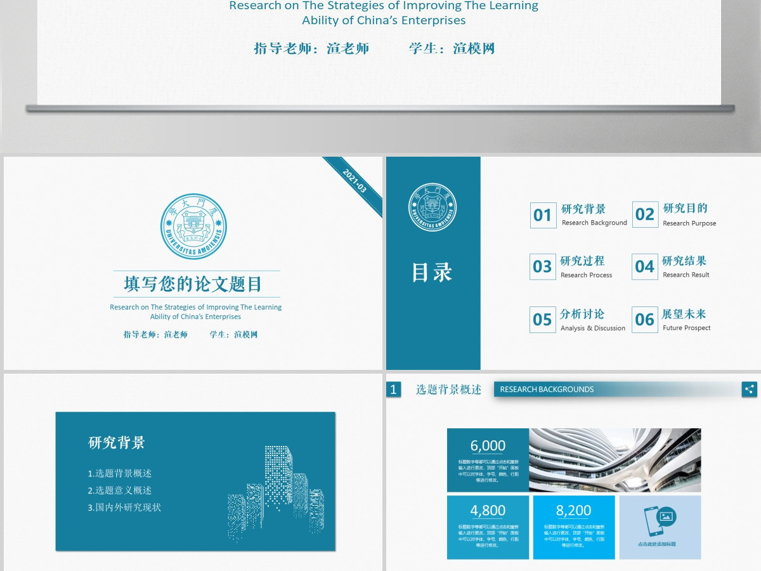Click the 研究结果 entry
Image resolution: width=761 pixels, height=571 pixels.
(684, 261)
